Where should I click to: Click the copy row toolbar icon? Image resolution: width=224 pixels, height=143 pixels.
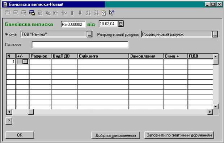[x=16, y=13]
